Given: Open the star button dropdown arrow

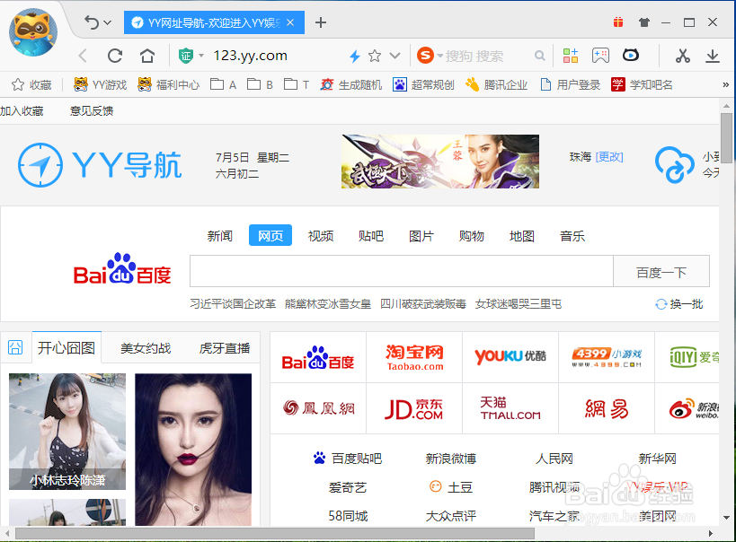Looking at the screenshot, I should coord(394,55).
